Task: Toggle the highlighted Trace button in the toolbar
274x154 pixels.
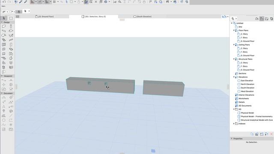Action: 86,2
